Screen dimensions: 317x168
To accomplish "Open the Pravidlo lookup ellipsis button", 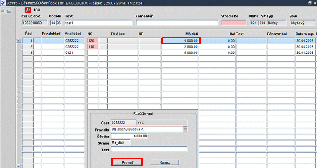I will [185, 129].
